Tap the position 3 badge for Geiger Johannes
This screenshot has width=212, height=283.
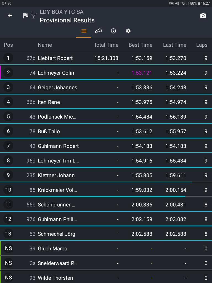(8, 87)
